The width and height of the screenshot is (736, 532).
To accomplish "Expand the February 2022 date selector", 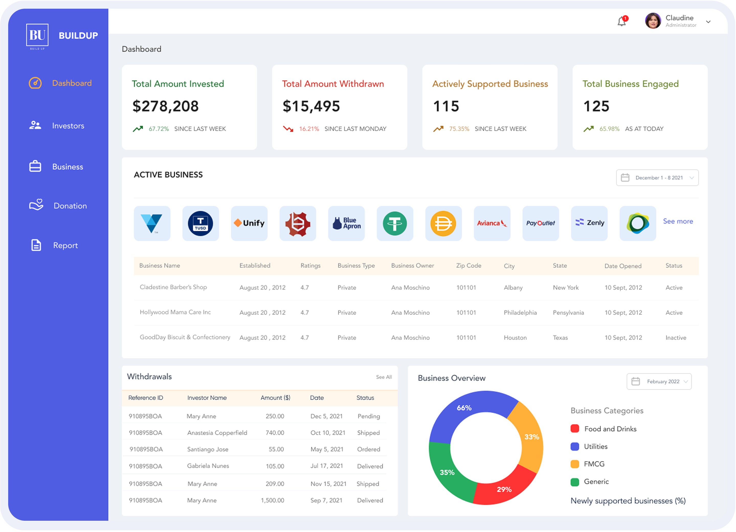I will tap(659, 381).
